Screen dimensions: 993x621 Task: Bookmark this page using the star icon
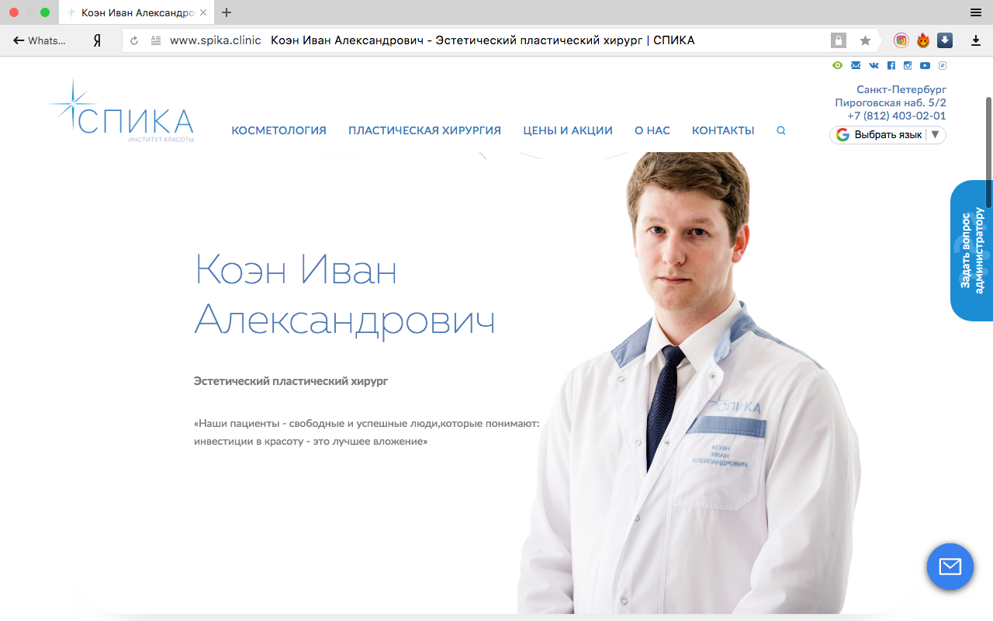click(x=865, y=40)
